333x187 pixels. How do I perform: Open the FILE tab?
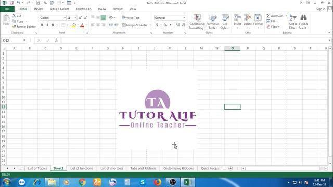(7, 9)
